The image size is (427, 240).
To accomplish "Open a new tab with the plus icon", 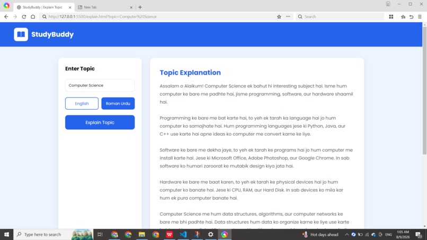I will click(140, 7).
